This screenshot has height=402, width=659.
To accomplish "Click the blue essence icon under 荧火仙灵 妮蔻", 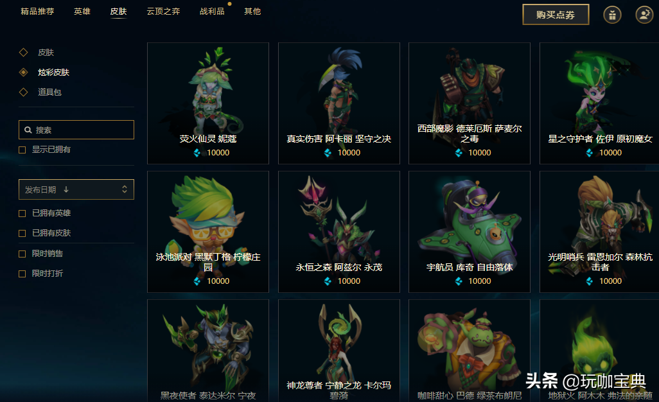I will (197, 153).
